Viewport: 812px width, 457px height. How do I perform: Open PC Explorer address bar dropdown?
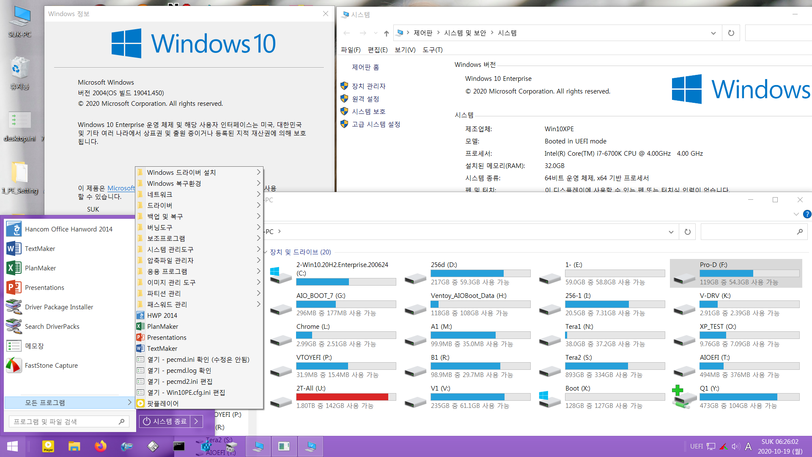click(671, 232)
